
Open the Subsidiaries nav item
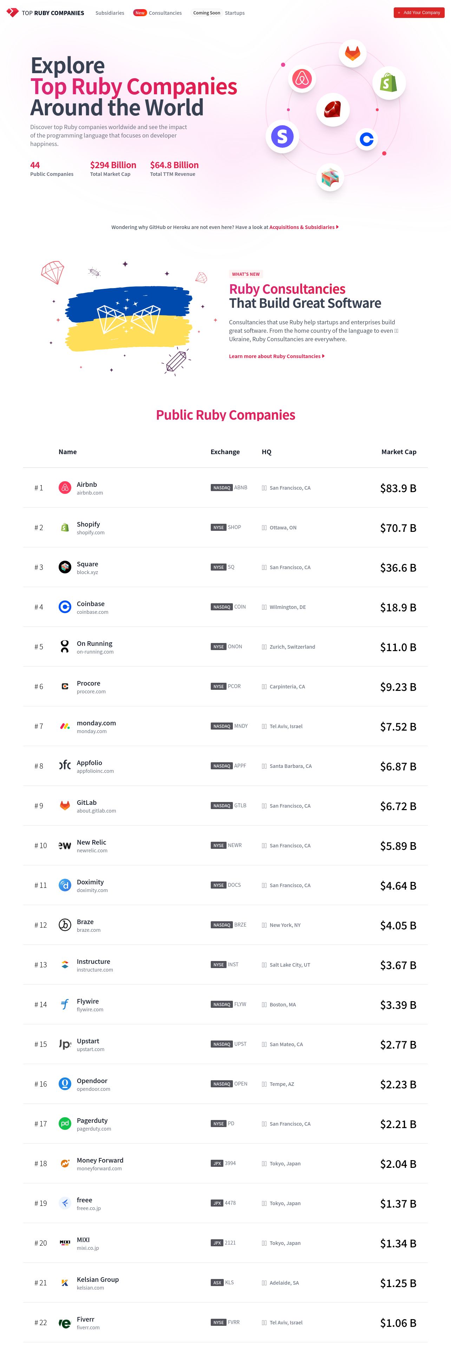coord(110,13)
